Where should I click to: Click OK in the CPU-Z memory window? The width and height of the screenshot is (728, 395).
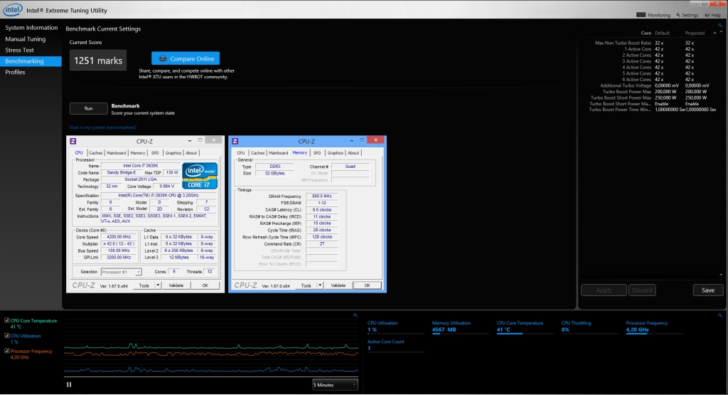pos(367,285)
